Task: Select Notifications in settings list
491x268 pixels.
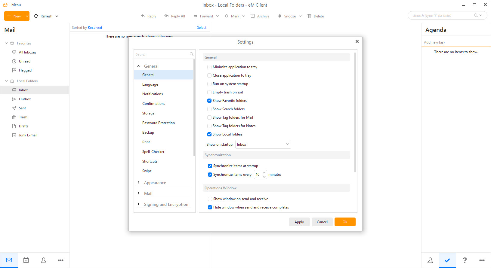Action: click(153, 94)
